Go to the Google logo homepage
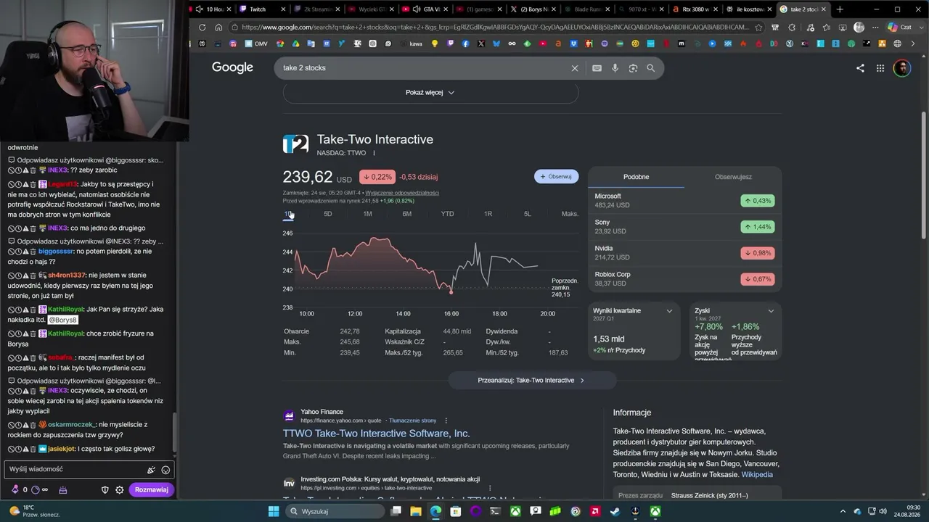Viewport: 929px width, 522px height. (232, 67)
